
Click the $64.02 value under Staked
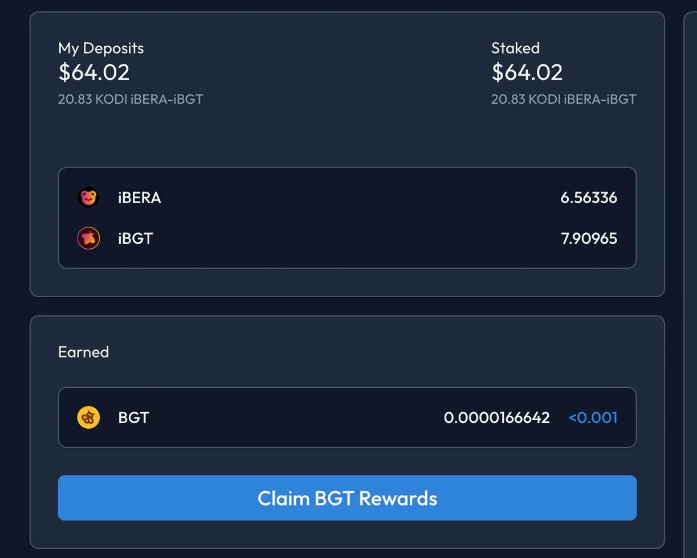coord(527,72)
